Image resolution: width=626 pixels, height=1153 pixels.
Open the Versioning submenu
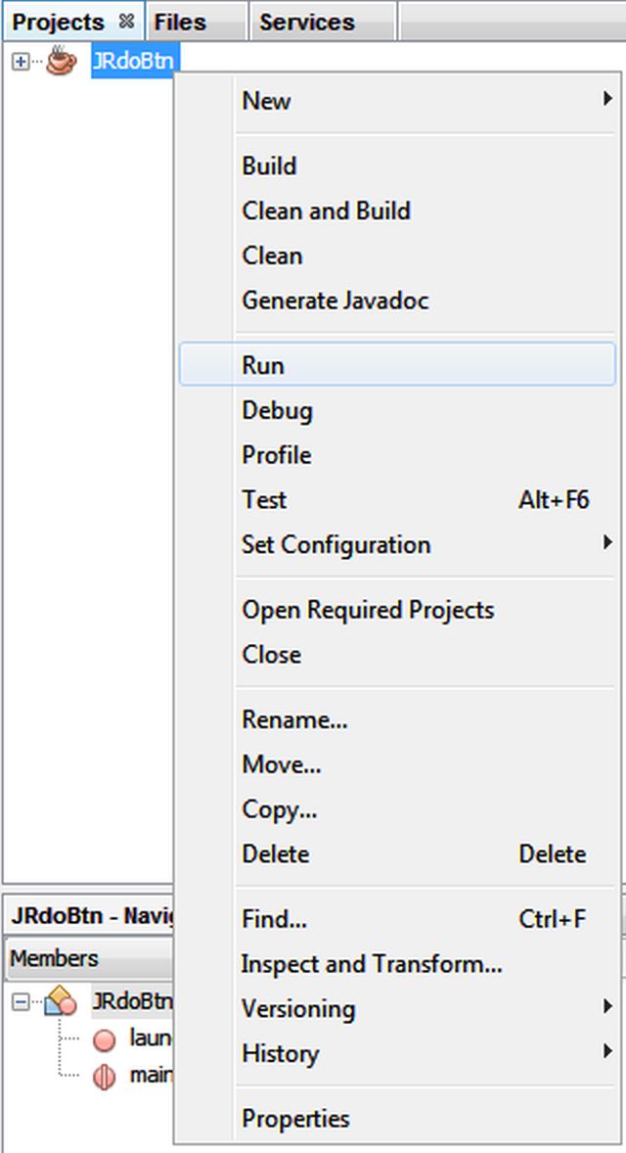pyautogui.click(x=298, y=1009)
